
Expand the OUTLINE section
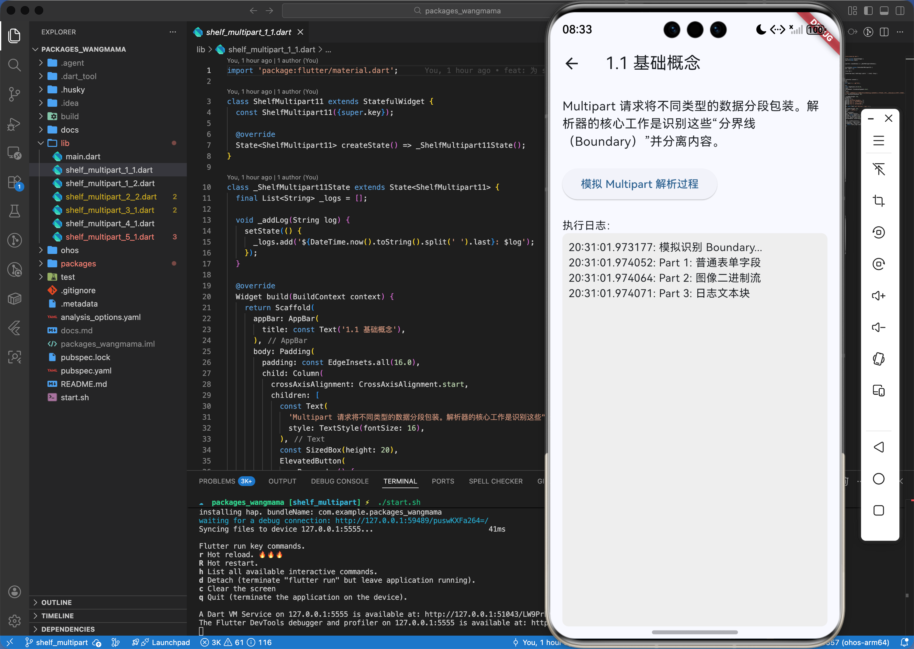coord(56,602)
